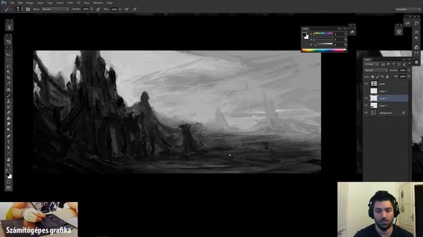
Task: Click the Opacity value field in options bar
Action: 86,9
